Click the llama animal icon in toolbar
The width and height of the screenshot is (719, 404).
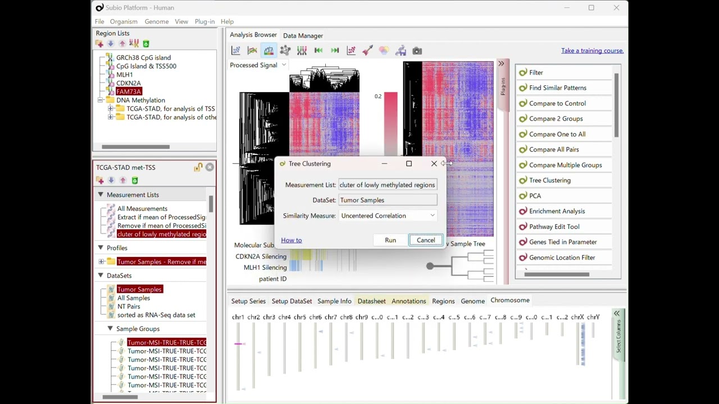401,50
